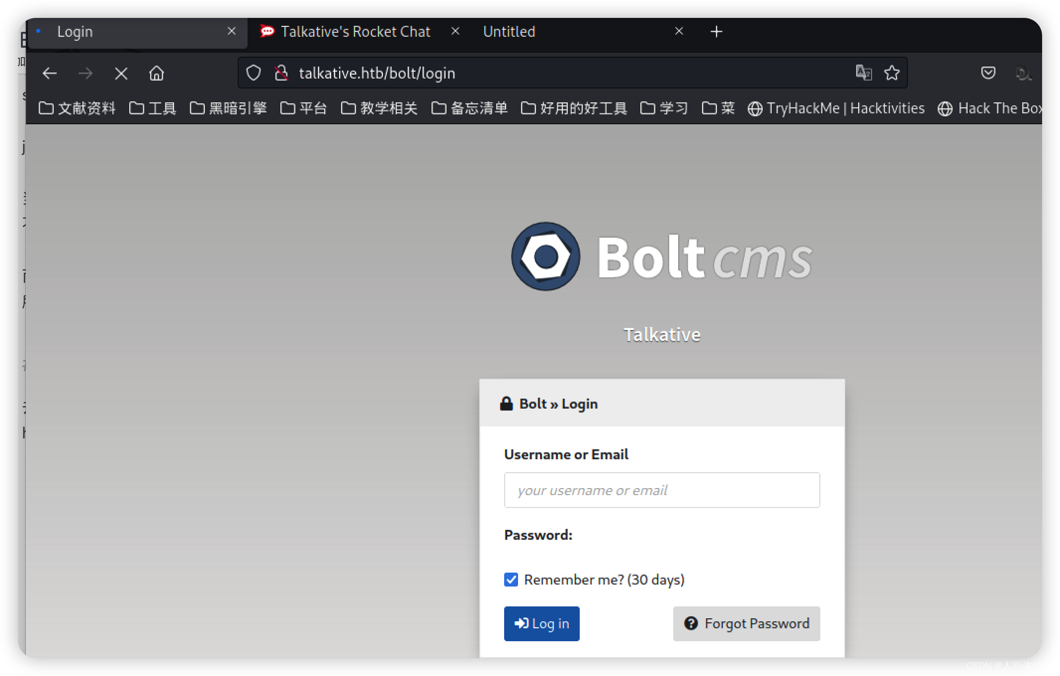Click the Password: label

coord(538,535)
